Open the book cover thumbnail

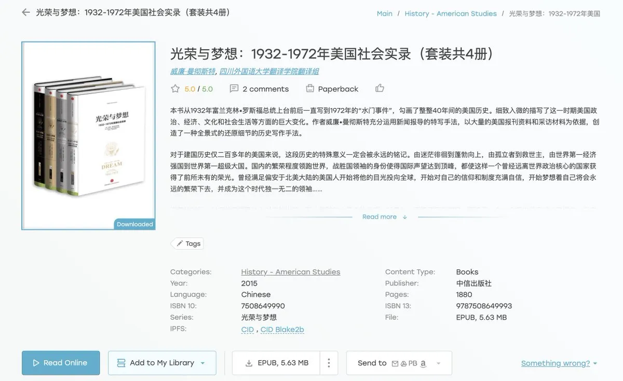coord(88,135)
